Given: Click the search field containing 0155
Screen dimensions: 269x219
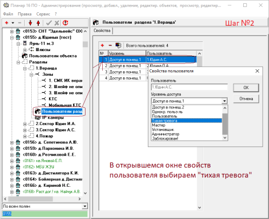Looking at the screenshot, I should [x=45, y=214].
